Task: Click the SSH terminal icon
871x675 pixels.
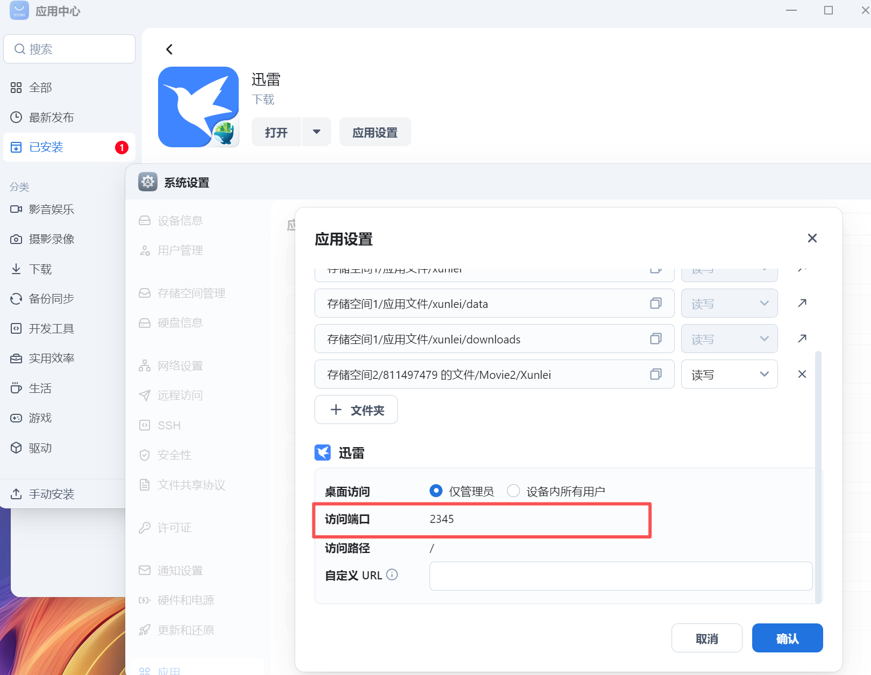Action: 145,426
